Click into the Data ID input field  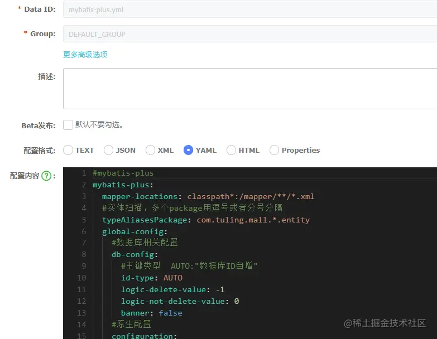coord(250,9)
